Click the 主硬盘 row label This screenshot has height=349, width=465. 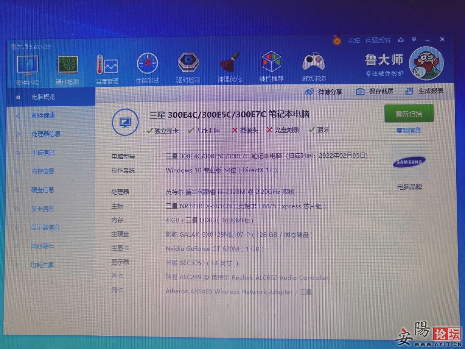pyautogui.click(x=120, y=234)
